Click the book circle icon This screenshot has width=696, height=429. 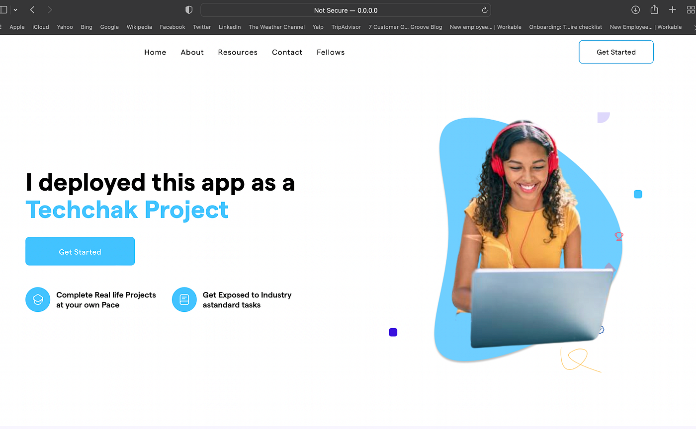coord(184,299)
